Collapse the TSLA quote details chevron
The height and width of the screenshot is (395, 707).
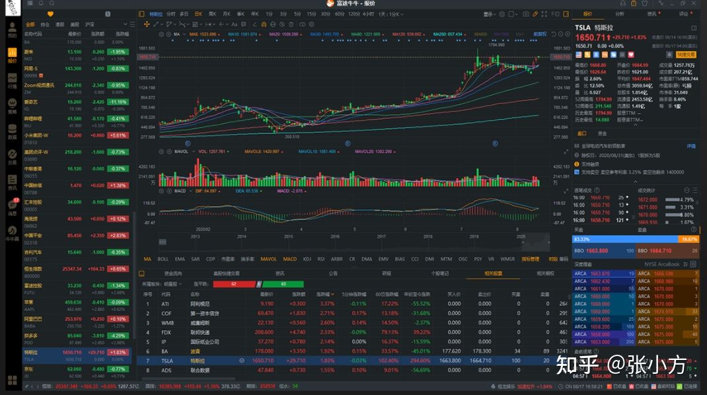coord(635,126)
